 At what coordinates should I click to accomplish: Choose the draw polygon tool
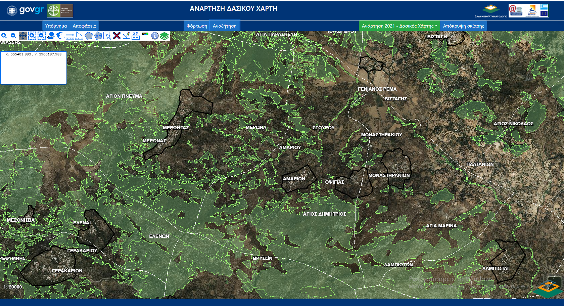tap(89, 36)
